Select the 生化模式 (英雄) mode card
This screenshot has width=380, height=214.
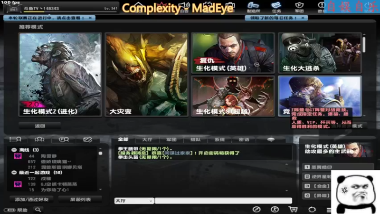click(233, 53)
